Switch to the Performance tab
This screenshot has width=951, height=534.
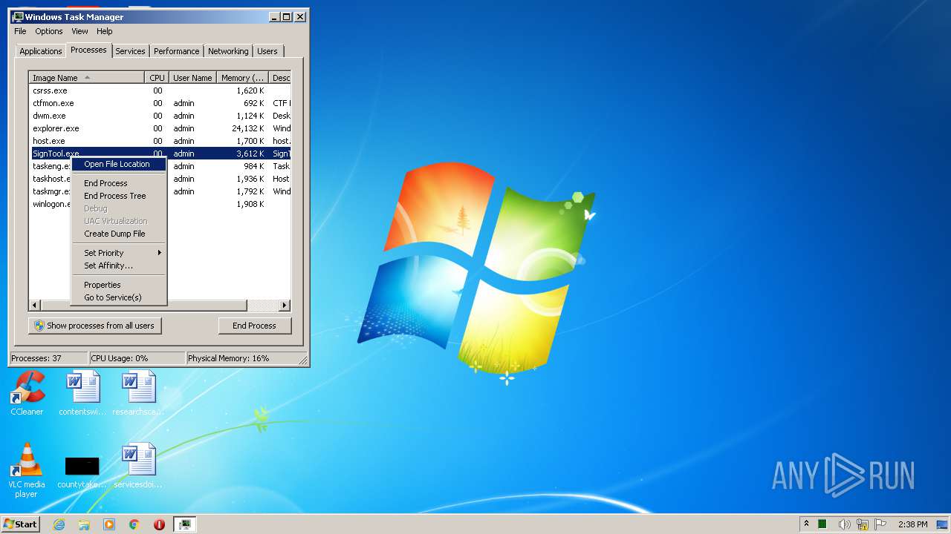(177, 51)
